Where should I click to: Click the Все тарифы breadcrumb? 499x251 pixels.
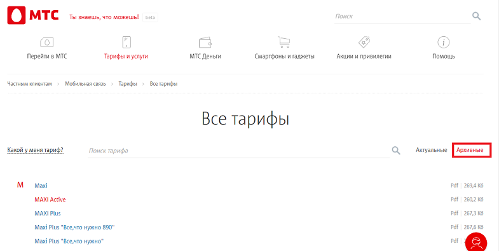163,84
